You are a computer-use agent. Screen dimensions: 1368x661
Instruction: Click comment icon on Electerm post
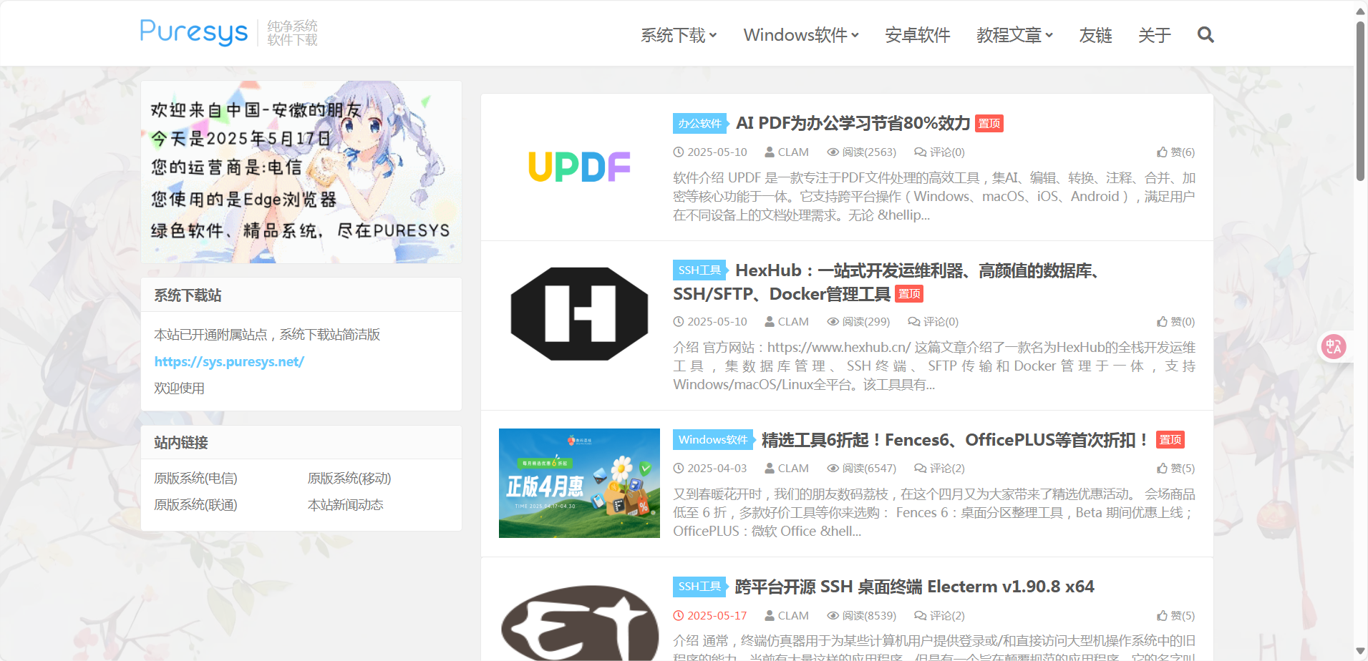click(x=920, y=615)
